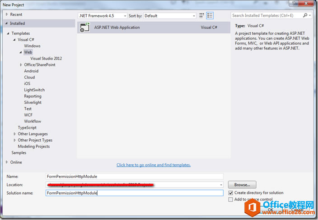Click the ASP.NET Web Application template icon

point(84,27)
